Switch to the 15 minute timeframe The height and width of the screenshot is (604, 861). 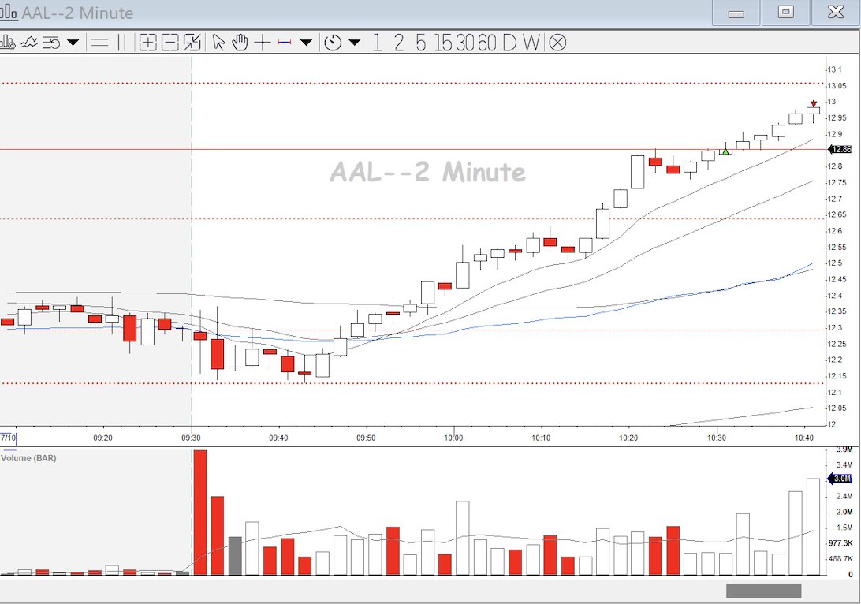(443, 43)
